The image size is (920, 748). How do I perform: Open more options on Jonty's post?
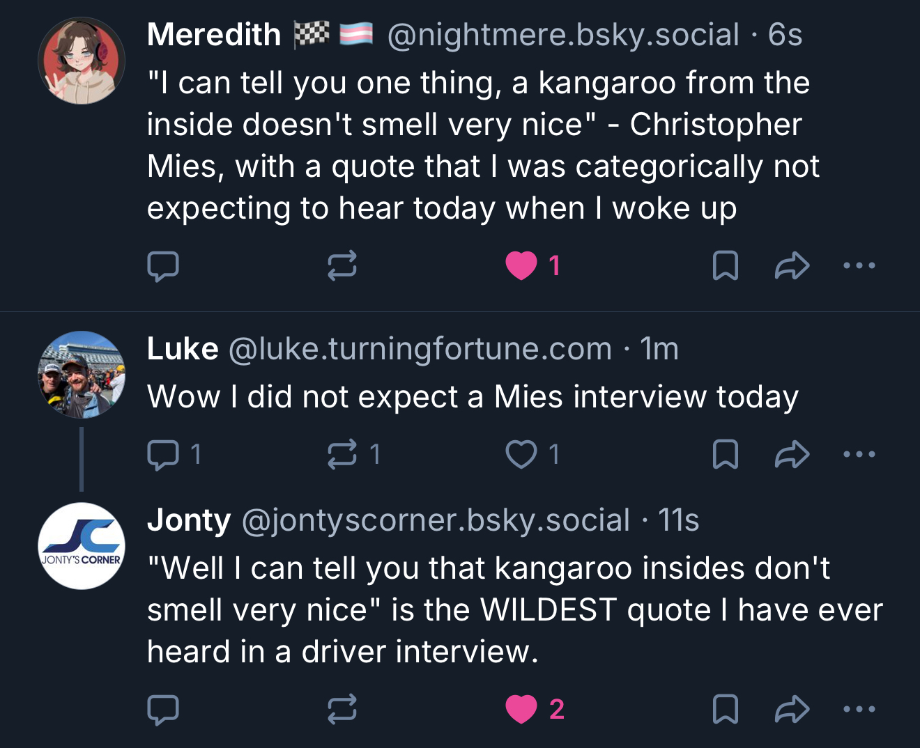tap(859, 710)
